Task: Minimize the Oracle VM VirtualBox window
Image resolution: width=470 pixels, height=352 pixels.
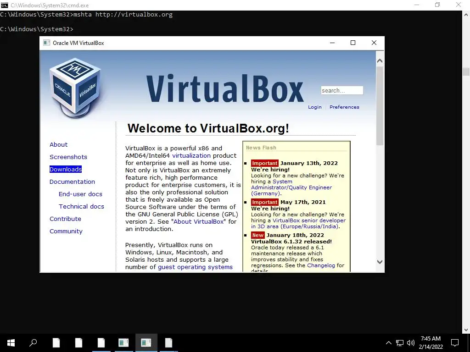Action: tap(332, 43)
